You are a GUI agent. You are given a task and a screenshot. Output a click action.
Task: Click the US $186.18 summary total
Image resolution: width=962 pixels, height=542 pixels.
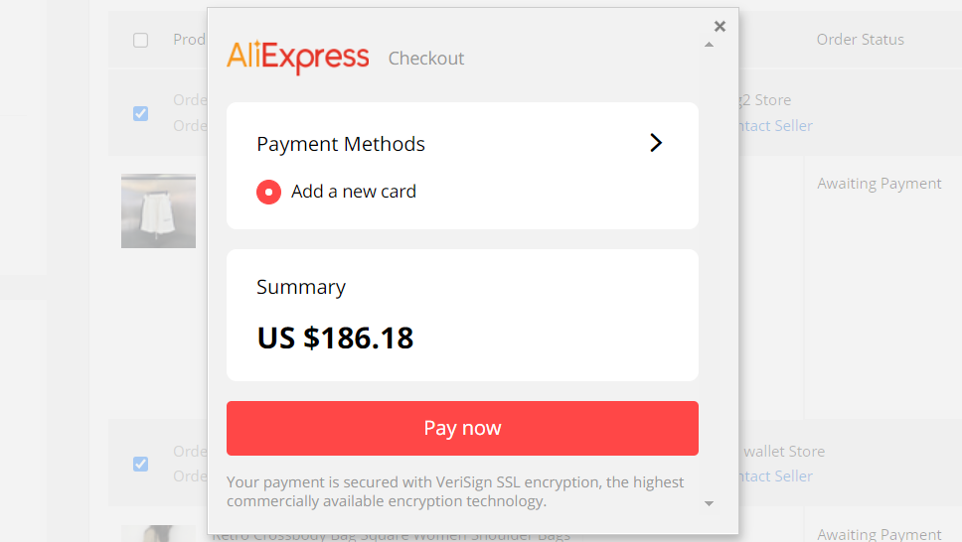click(x=335, y=338)
